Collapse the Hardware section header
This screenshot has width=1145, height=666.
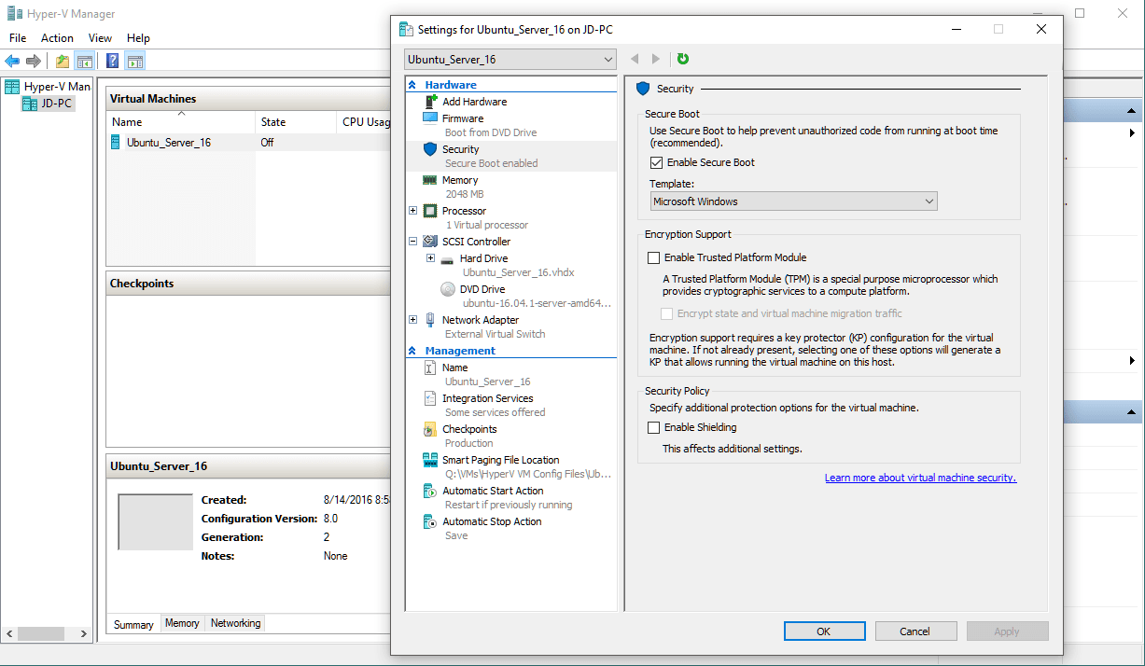pyautogui.click(x=413, y=85)
